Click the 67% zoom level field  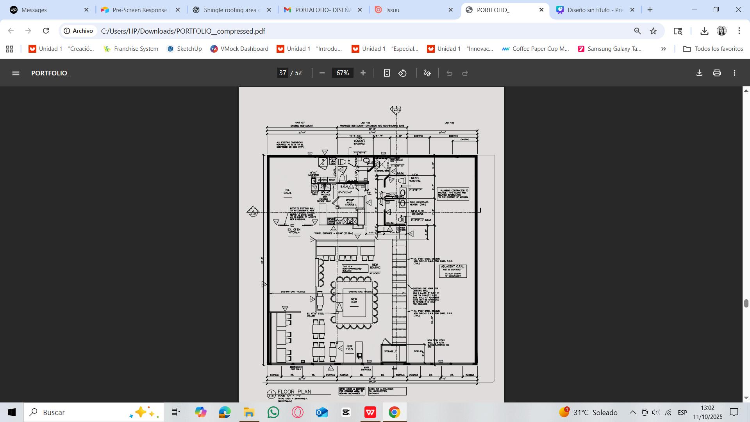point(343,73)
